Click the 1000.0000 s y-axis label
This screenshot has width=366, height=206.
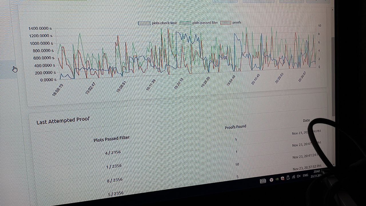point(41,43)
